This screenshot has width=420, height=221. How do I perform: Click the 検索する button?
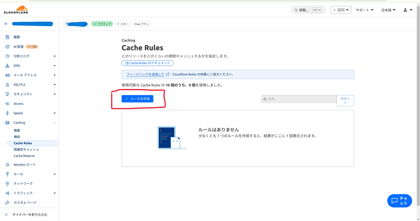tap(345, 100)
